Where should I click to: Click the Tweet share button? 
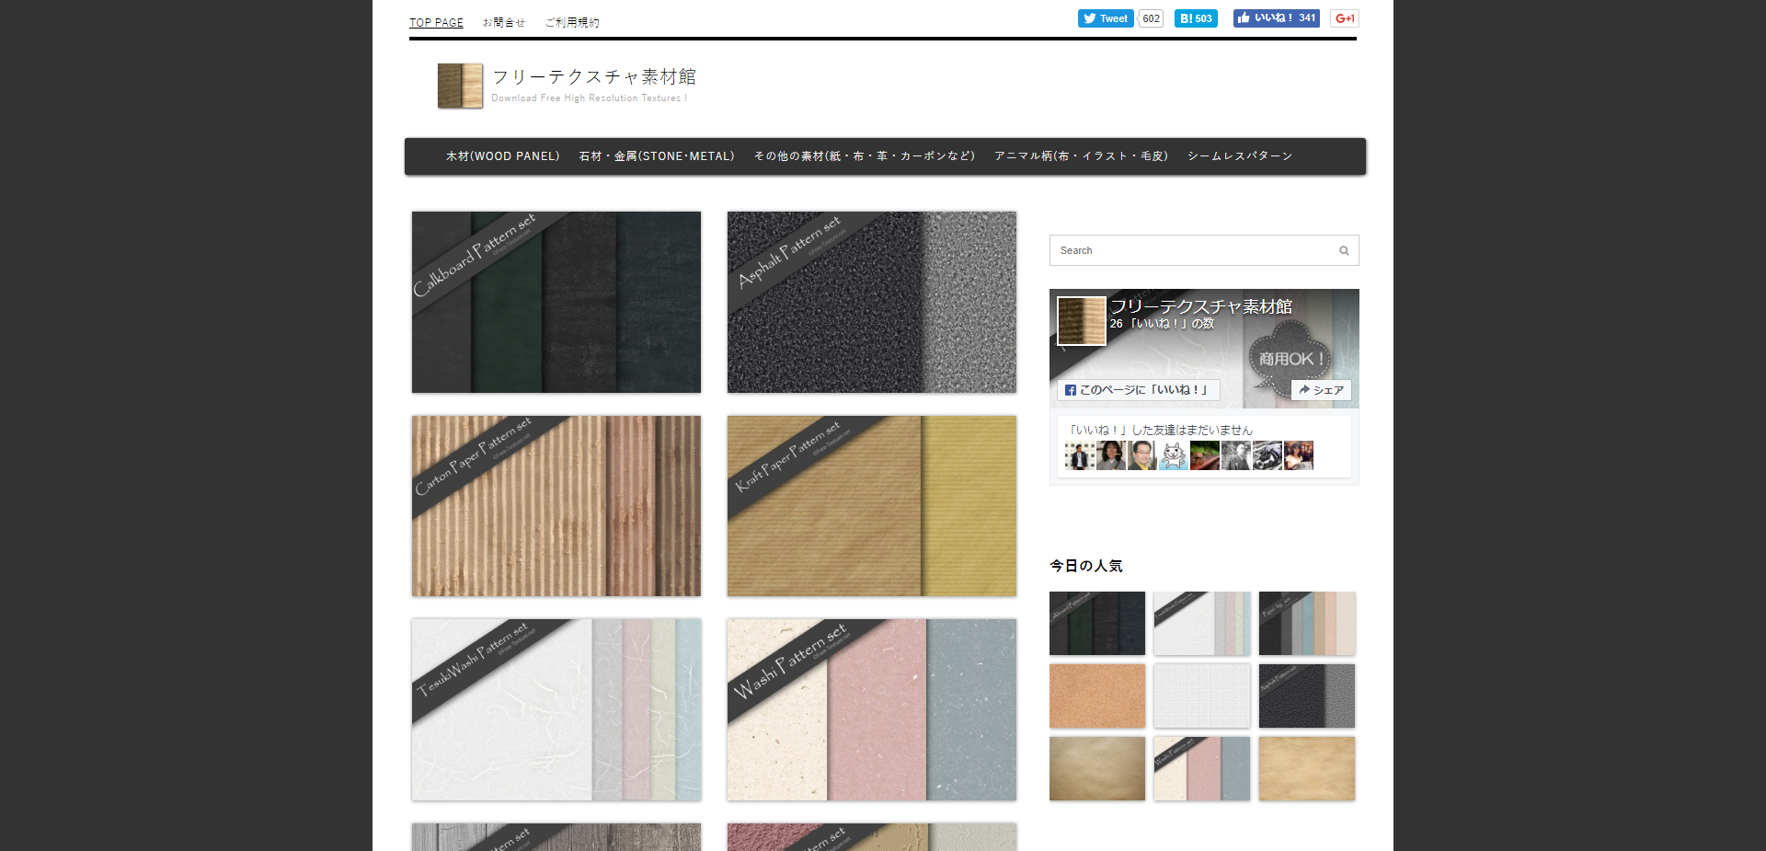point(1106,18)
